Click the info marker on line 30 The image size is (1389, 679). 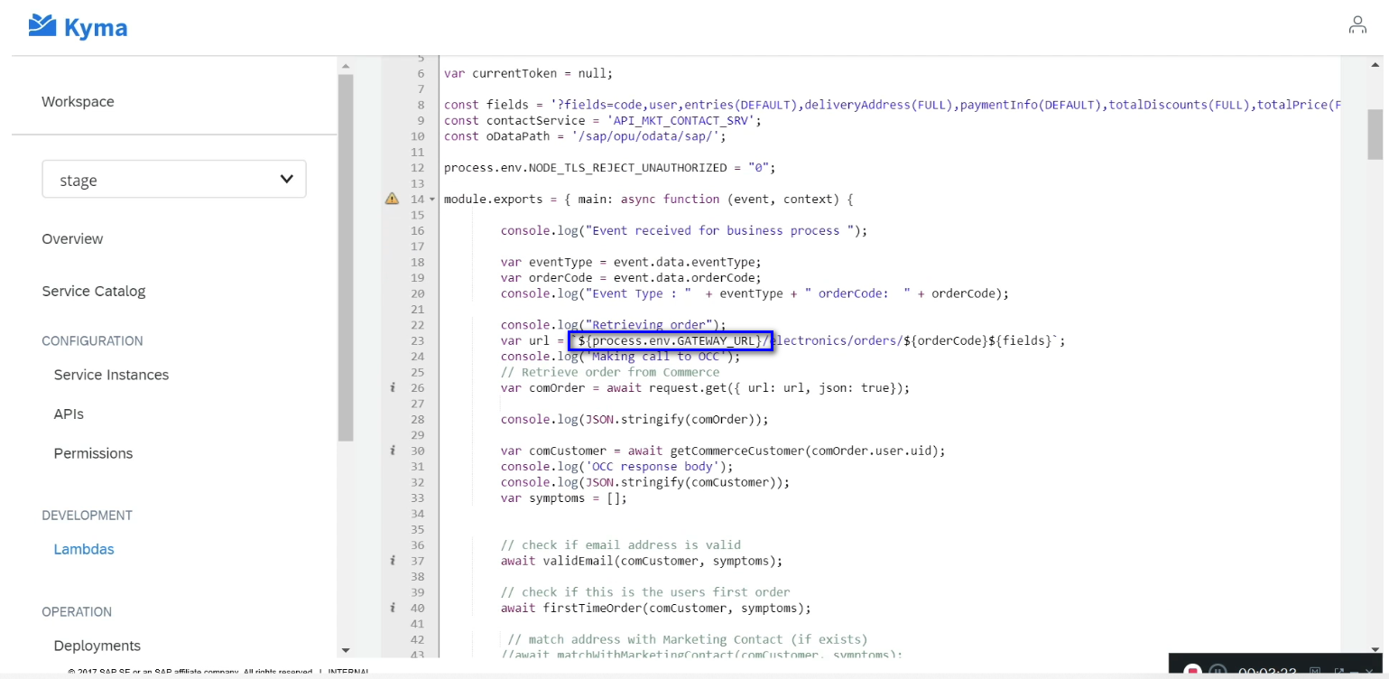point(393,451)
